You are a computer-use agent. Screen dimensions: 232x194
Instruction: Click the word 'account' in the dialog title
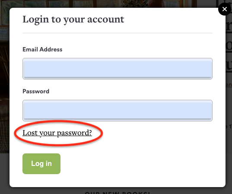(x=106, y=19)
